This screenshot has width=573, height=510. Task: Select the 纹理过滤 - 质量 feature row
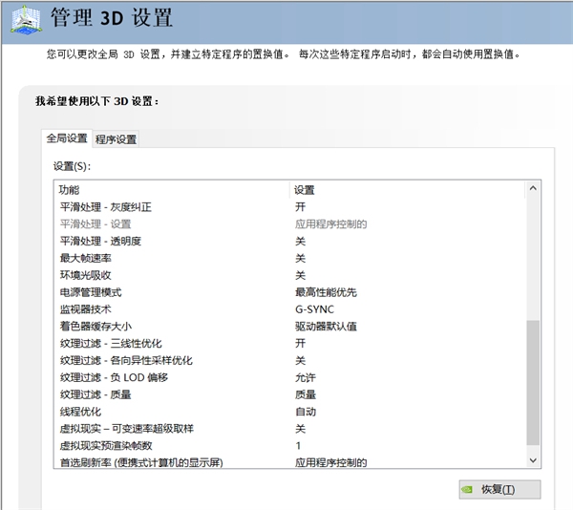point(290,394)
